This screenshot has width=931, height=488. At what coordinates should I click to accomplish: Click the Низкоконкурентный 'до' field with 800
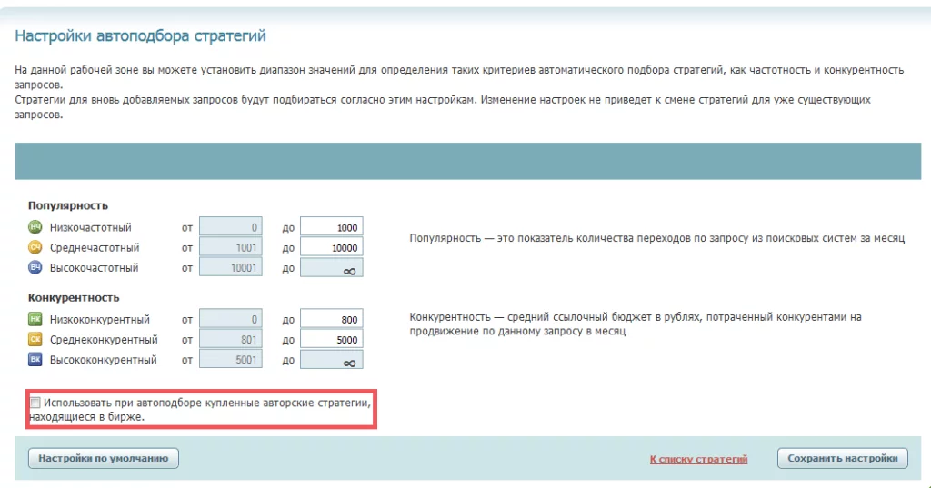pos(331,319)
